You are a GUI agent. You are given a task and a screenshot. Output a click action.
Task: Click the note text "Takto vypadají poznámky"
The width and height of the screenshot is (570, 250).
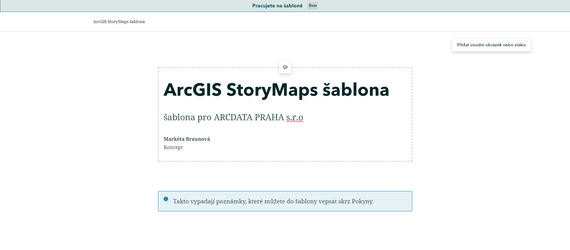(x=209, y=201)
